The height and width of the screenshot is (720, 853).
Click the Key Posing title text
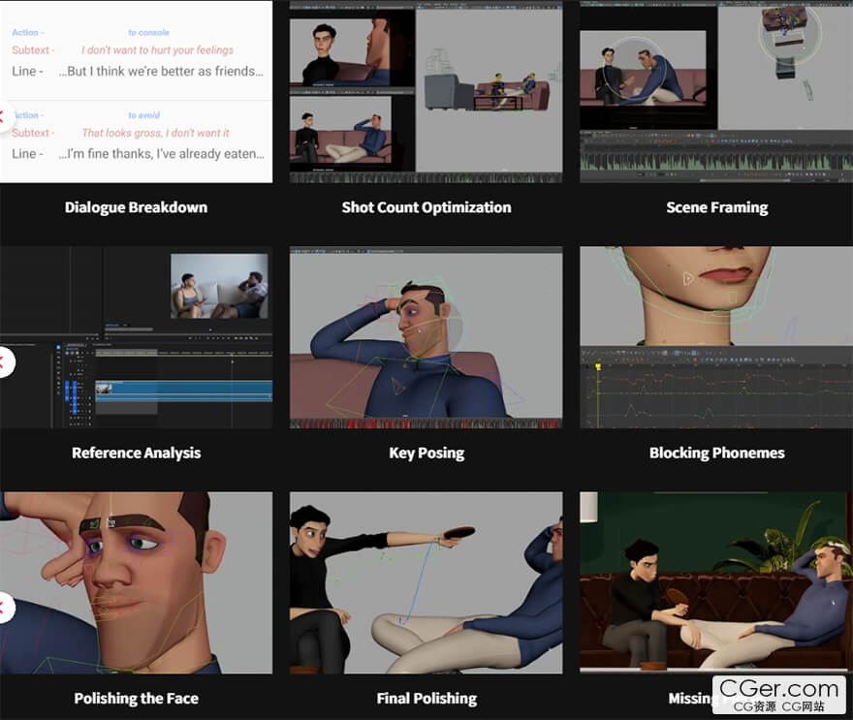tap(426, 453)
